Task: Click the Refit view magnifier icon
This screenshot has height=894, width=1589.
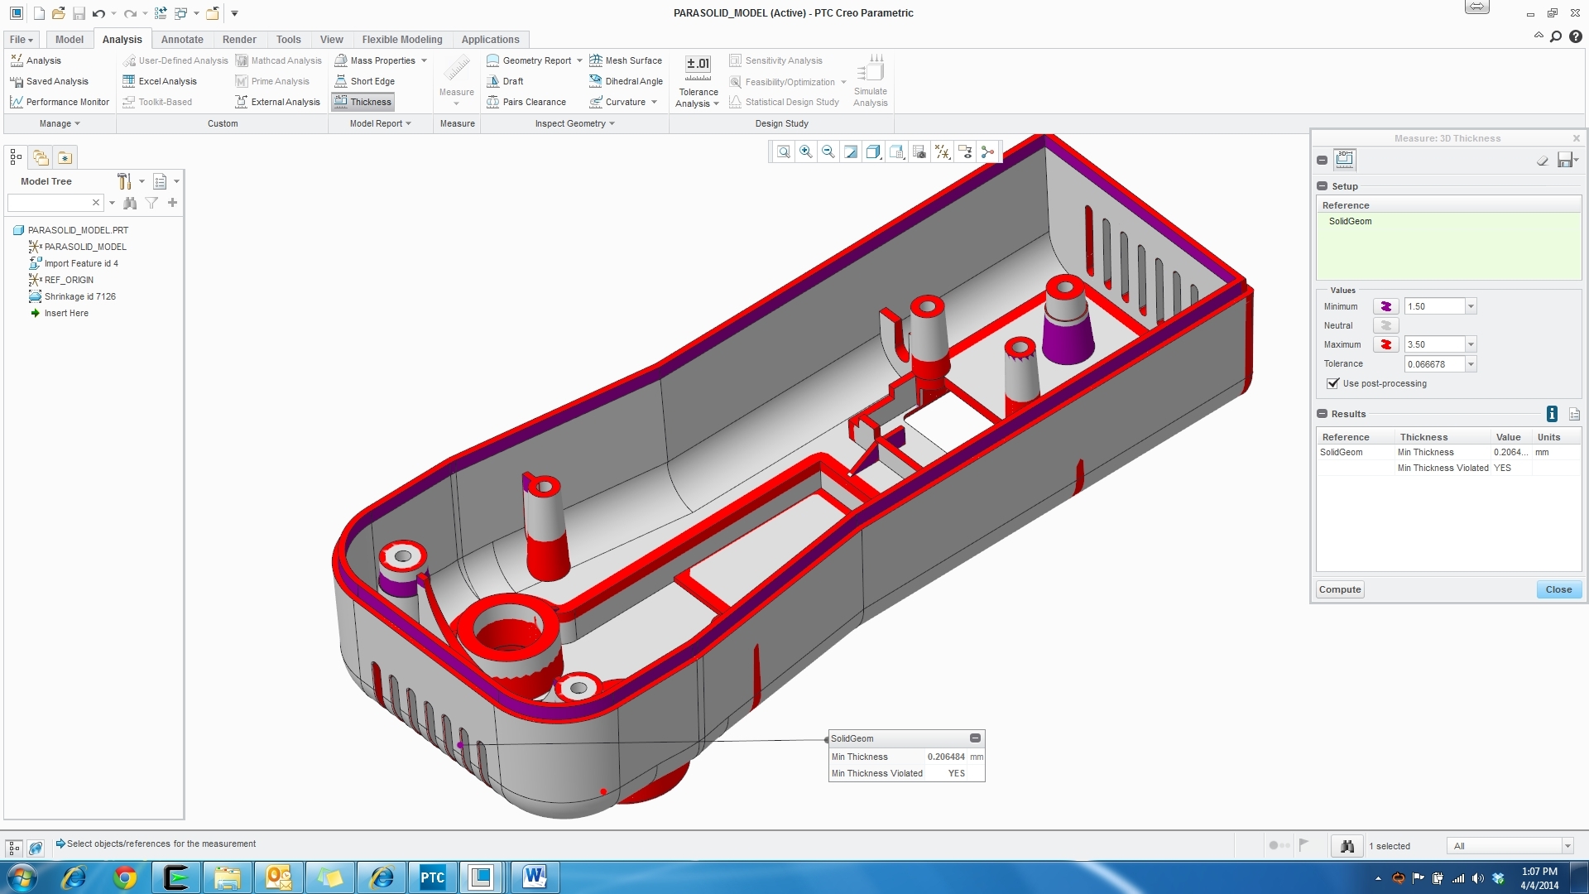Action: click(x=783, y=151)
